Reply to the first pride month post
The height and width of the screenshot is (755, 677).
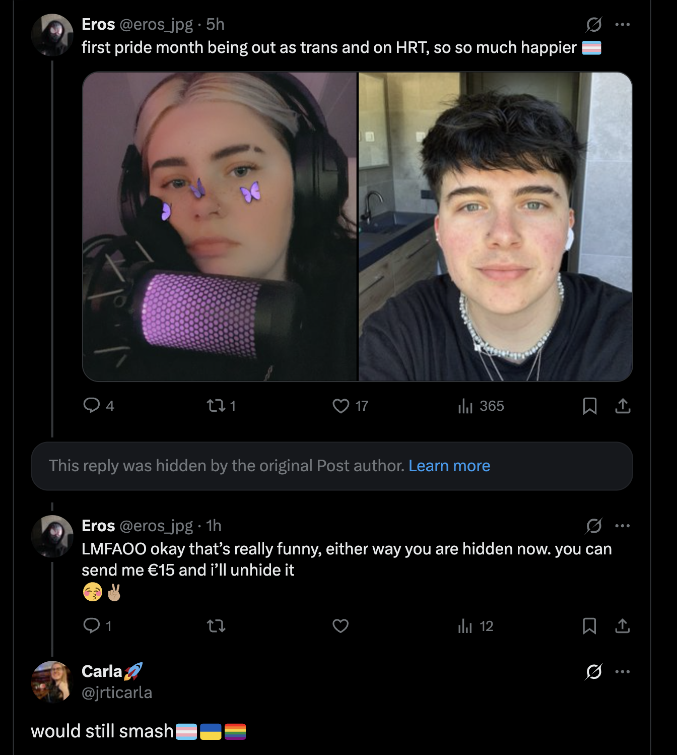(x=92, y=406)
